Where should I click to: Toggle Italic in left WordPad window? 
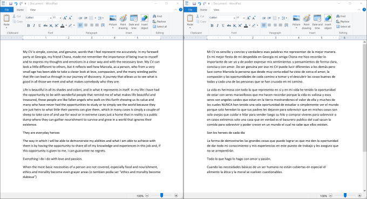(x=34, y=25)
